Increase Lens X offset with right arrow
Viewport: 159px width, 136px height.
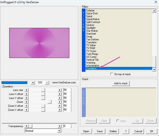pos(60,94)
